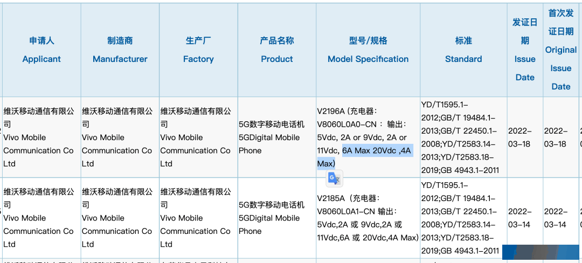Viewport: 582px width, 263px height.
Task: Click the second row's 5GDigital Mobile Phone product cell
Action: coord(277,218)
